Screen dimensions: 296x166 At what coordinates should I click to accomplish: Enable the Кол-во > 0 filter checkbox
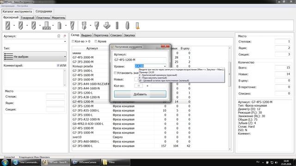click(x=73, y=41)
